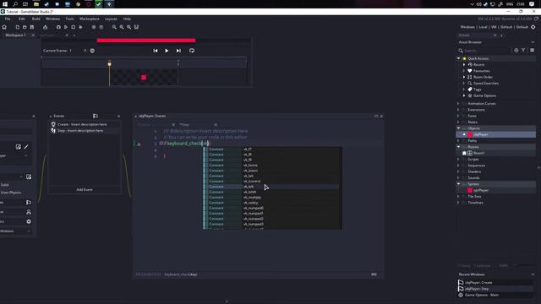Image resolution: width=541 pixels, height=304 pixels.
Task: Toggle loop playback in sprite preview
Action: click(x=192, y=51)
